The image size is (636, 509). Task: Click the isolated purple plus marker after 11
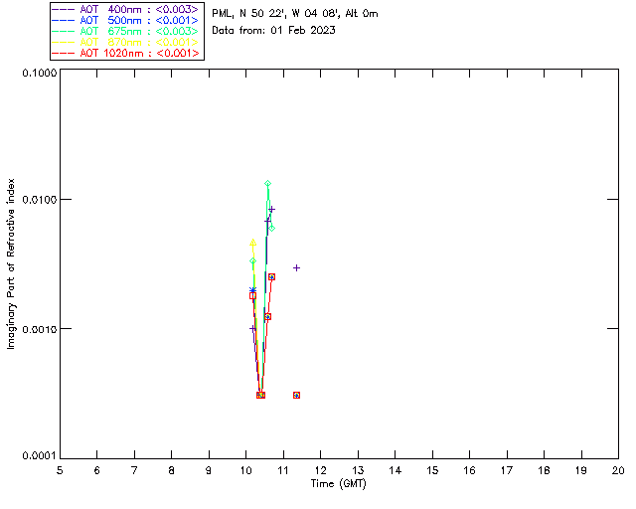[x=296, y=267]
